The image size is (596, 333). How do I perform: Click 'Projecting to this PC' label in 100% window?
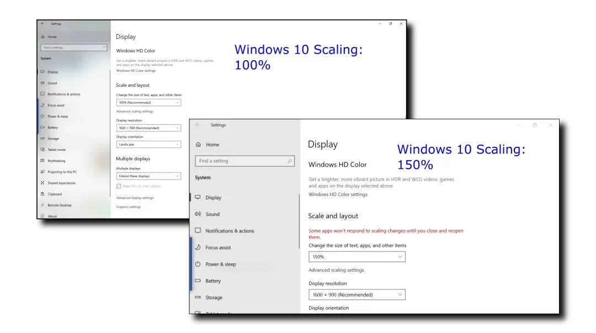(62, 172)
